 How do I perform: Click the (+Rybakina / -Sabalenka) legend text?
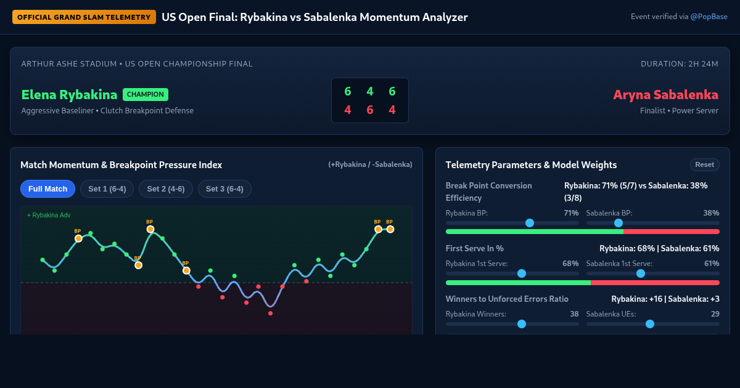point(370,164)
